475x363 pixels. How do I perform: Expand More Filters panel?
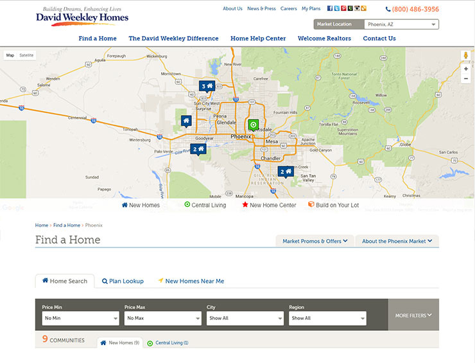(413, 315)
